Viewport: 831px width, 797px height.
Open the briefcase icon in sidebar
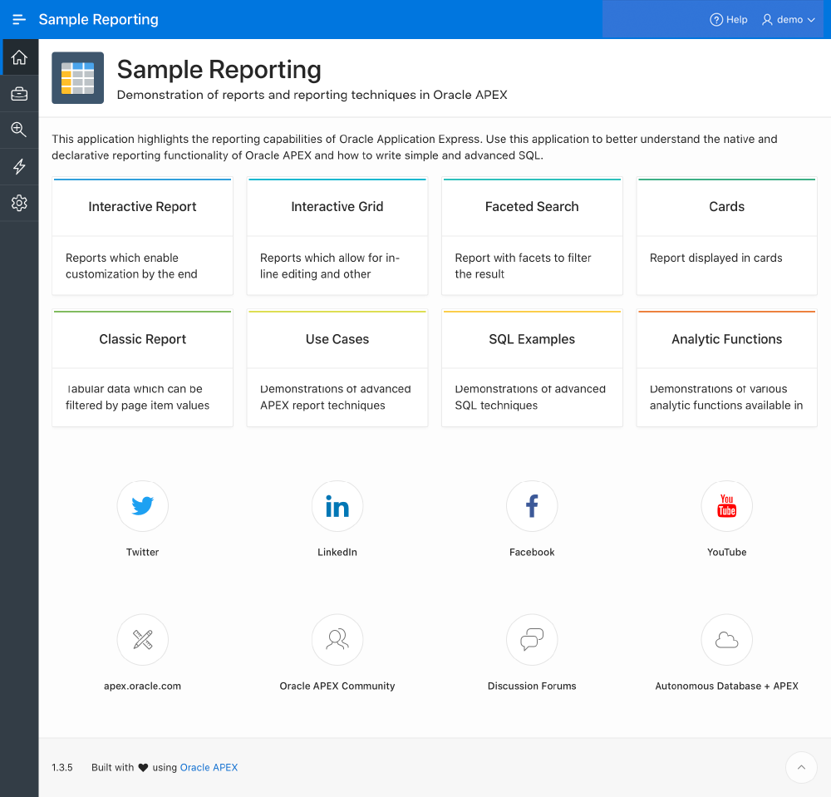(19, 94)
